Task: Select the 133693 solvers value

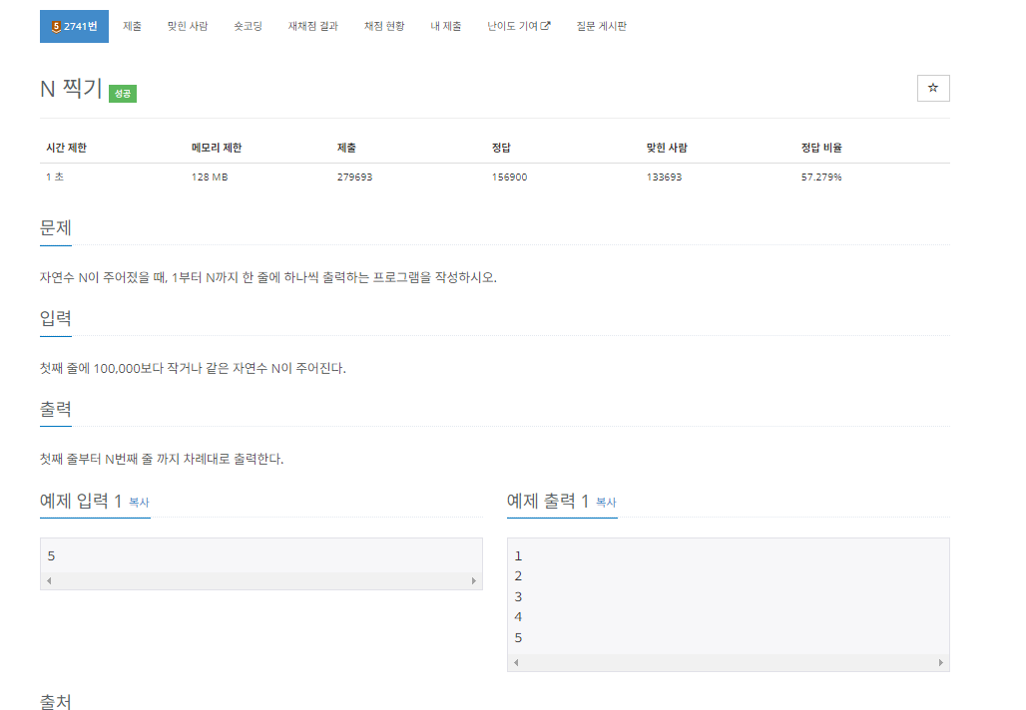Action: pyautogui.click(x=664, y=177)
